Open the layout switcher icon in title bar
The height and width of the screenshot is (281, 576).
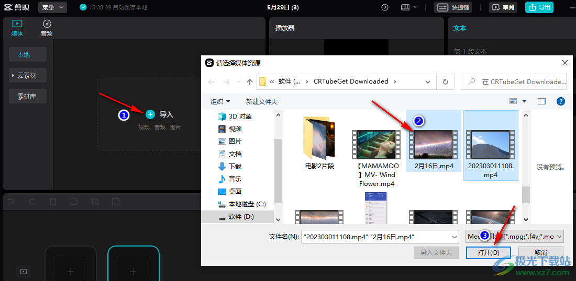(x=405, y=7)
